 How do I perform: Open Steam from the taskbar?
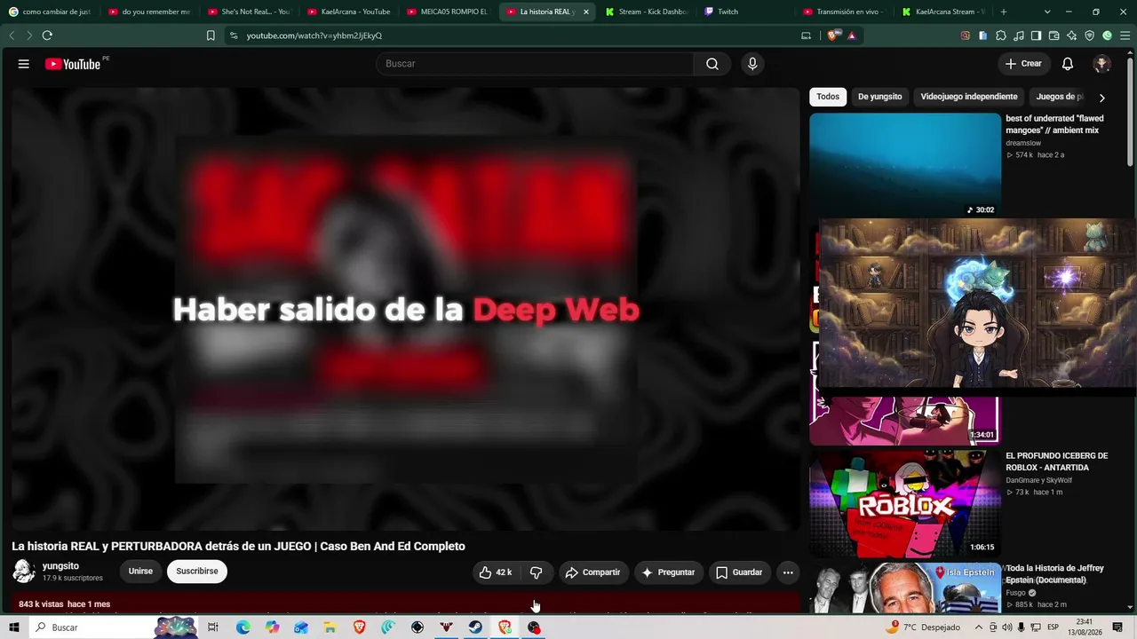[x=476, y=627]
